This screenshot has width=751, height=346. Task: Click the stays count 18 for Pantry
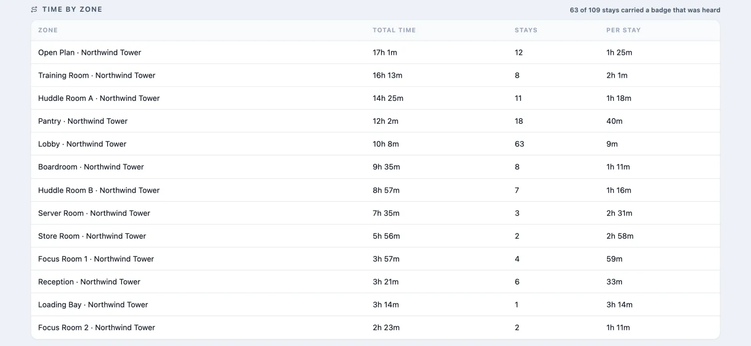(519, 121)
